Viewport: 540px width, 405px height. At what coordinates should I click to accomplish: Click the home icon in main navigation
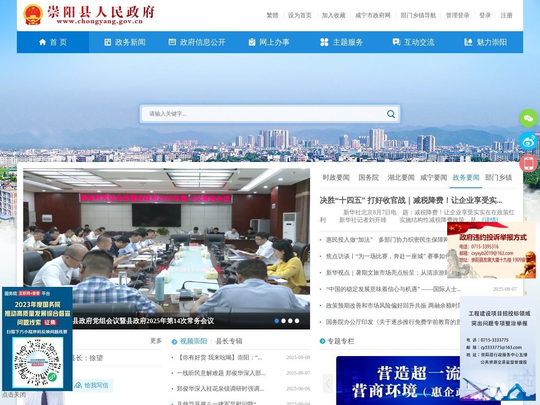click(x=42, y=42)
